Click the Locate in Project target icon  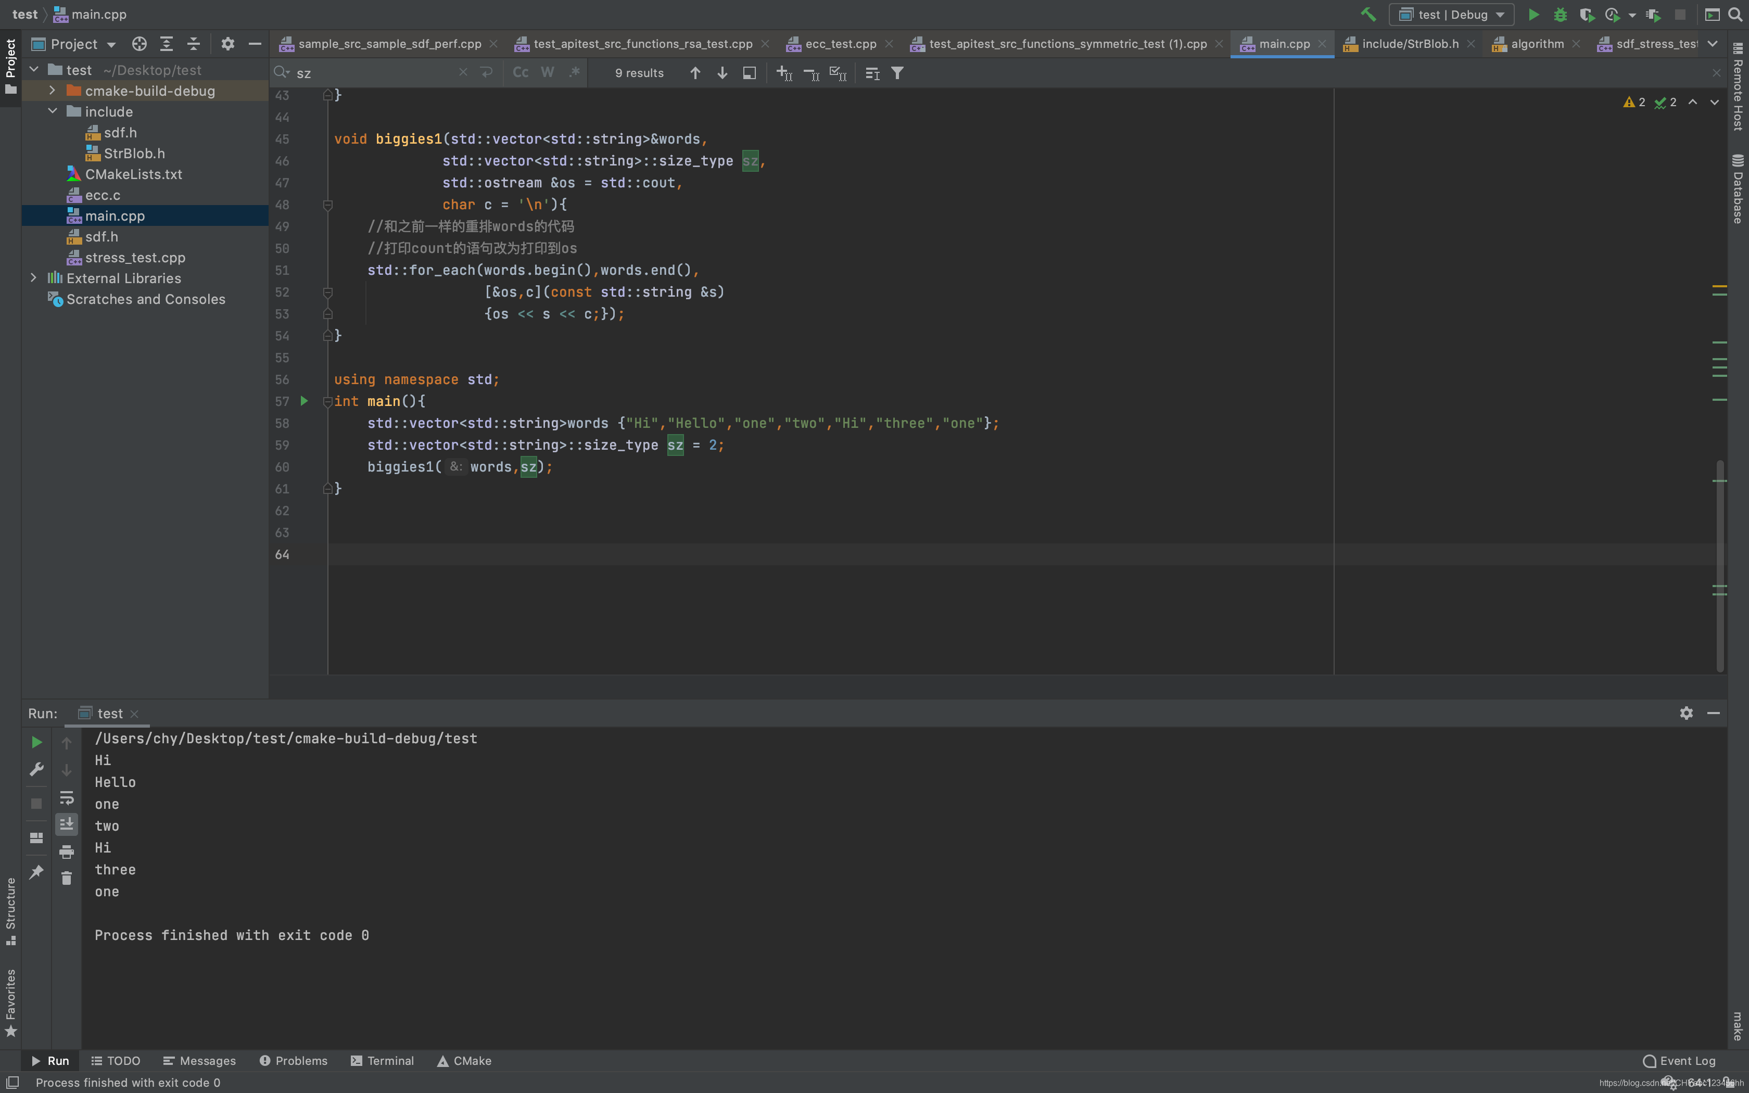pyautogui.click(x=139, y=44)
